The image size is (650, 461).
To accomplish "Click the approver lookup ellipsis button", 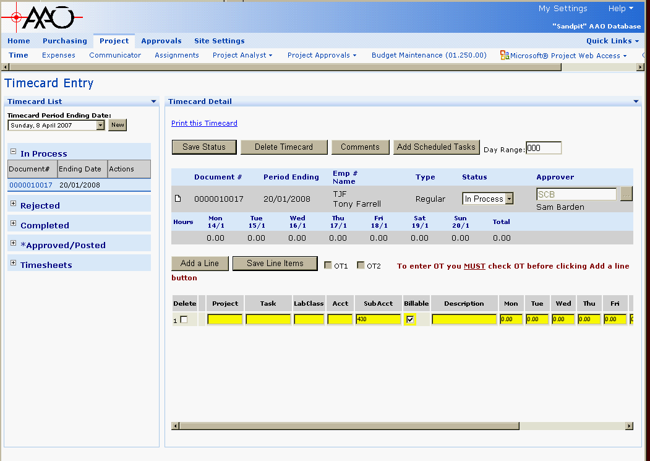I will (x=626, y=194).
